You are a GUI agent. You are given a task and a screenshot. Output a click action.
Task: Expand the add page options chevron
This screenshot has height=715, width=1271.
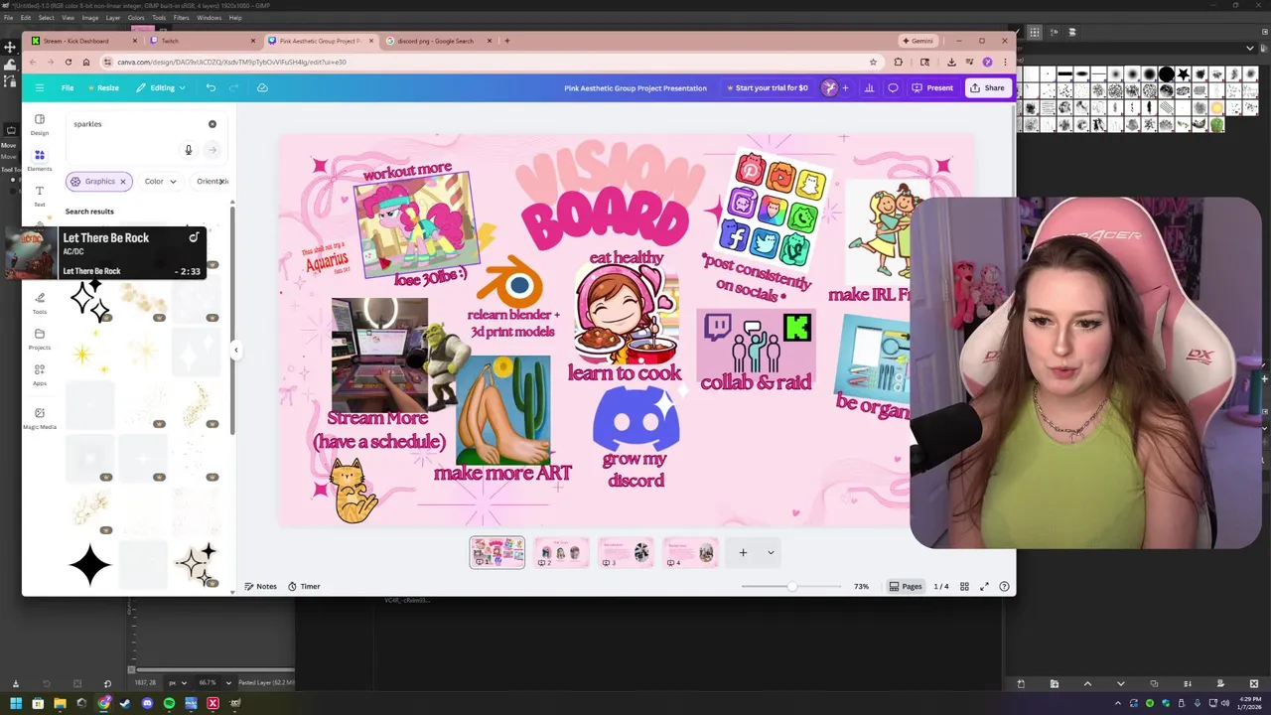coord(771,553)
